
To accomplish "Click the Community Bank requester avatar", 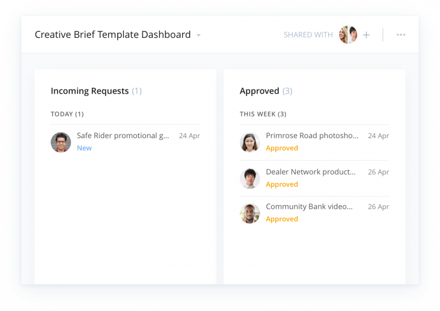I will [249, 213].
